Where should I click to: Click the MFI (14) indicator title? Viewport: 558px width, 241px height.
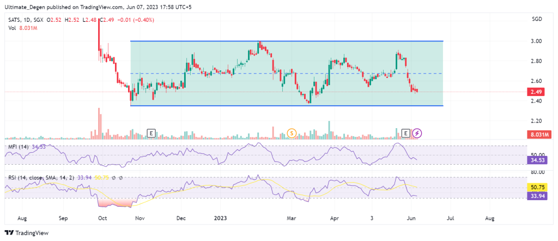19,147
